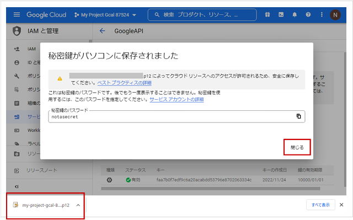Click the IAM shield icon

tap(17, 31)
